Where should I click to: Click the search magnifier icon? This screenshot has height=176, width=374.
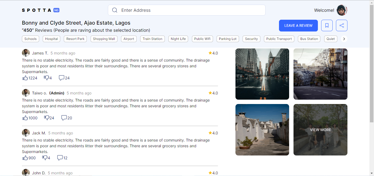point(115,10)
